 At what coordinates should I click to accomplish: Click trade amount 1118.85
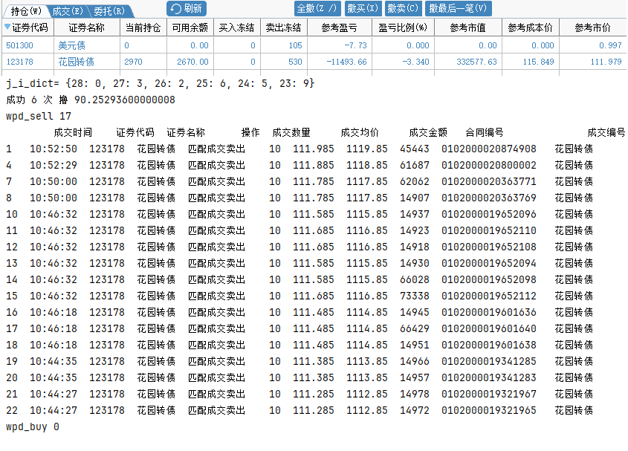tap(367, 166)
